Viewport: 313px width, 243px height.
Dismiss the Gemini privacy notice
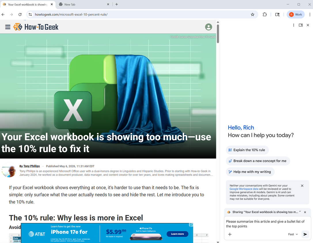pos(302,186)
